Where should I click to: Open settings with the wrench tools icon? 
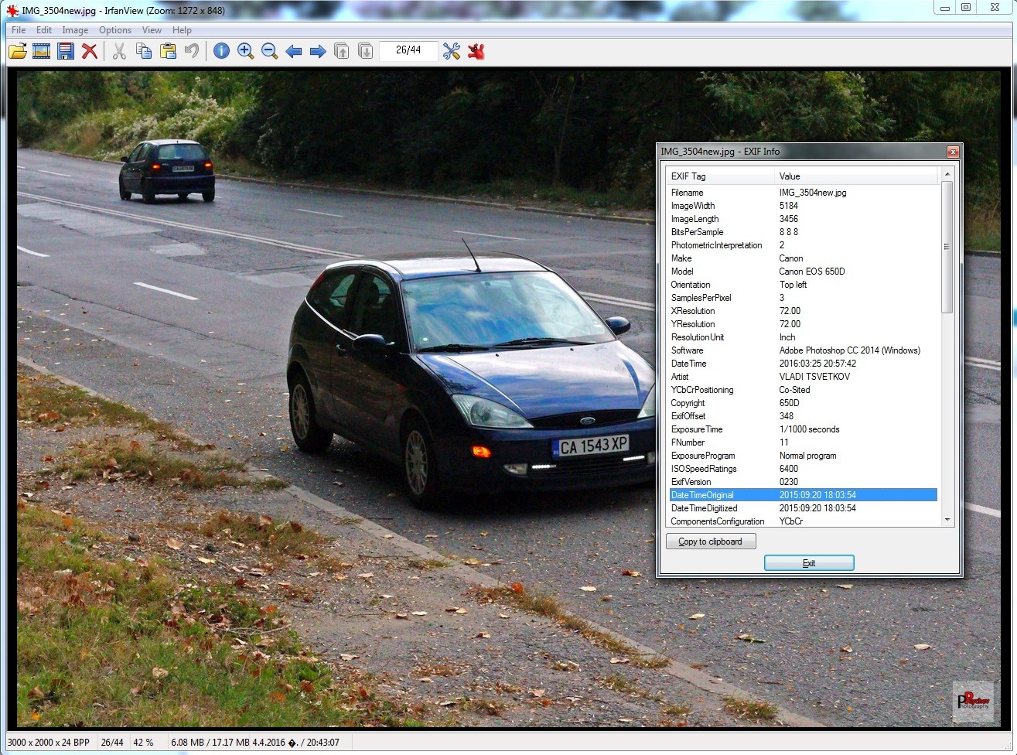click(x=452, y=51)
